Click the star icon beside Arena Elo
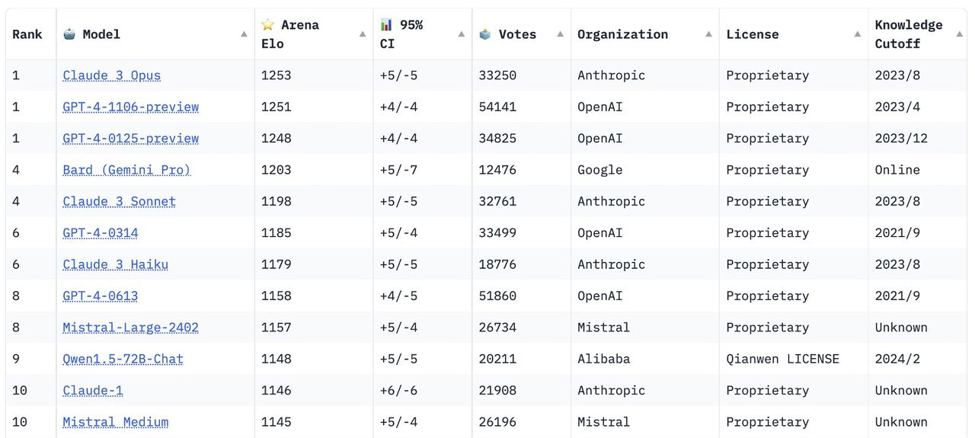Viewport: 975px width, 438px height. tap(267, 25)
